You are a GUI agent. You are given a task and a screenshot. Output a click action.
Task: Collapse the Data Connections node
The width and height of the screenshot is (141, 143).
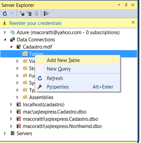5,40
